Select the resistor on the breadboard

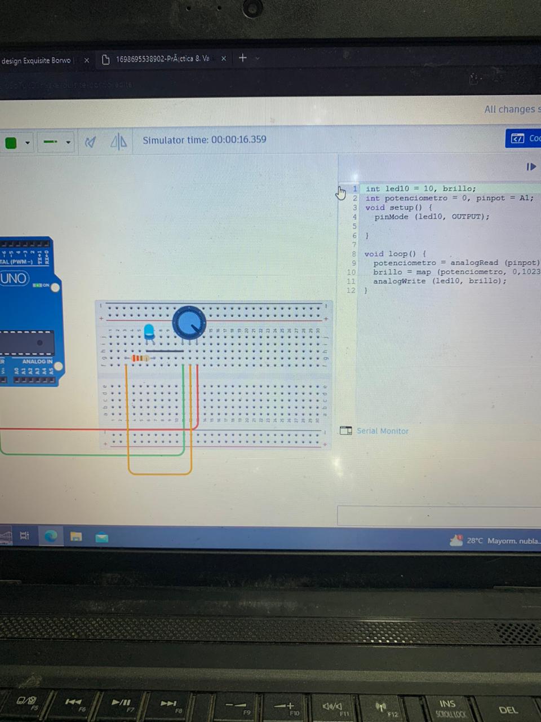pos(140,358)
